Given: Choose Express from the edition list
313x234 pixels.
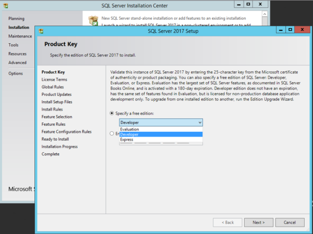Looking at the screenshot, I should [x=161, y=140].
